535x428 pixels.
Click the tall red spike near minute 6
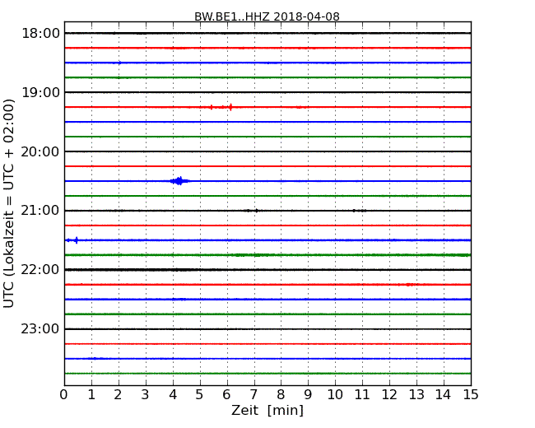(231, 107)
